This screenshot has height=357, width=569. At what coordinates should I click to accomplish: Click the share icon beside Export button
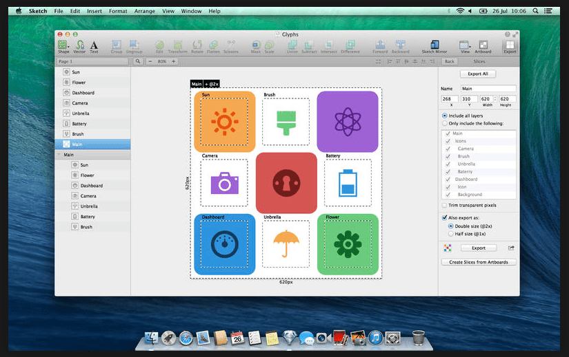[511, 248]
